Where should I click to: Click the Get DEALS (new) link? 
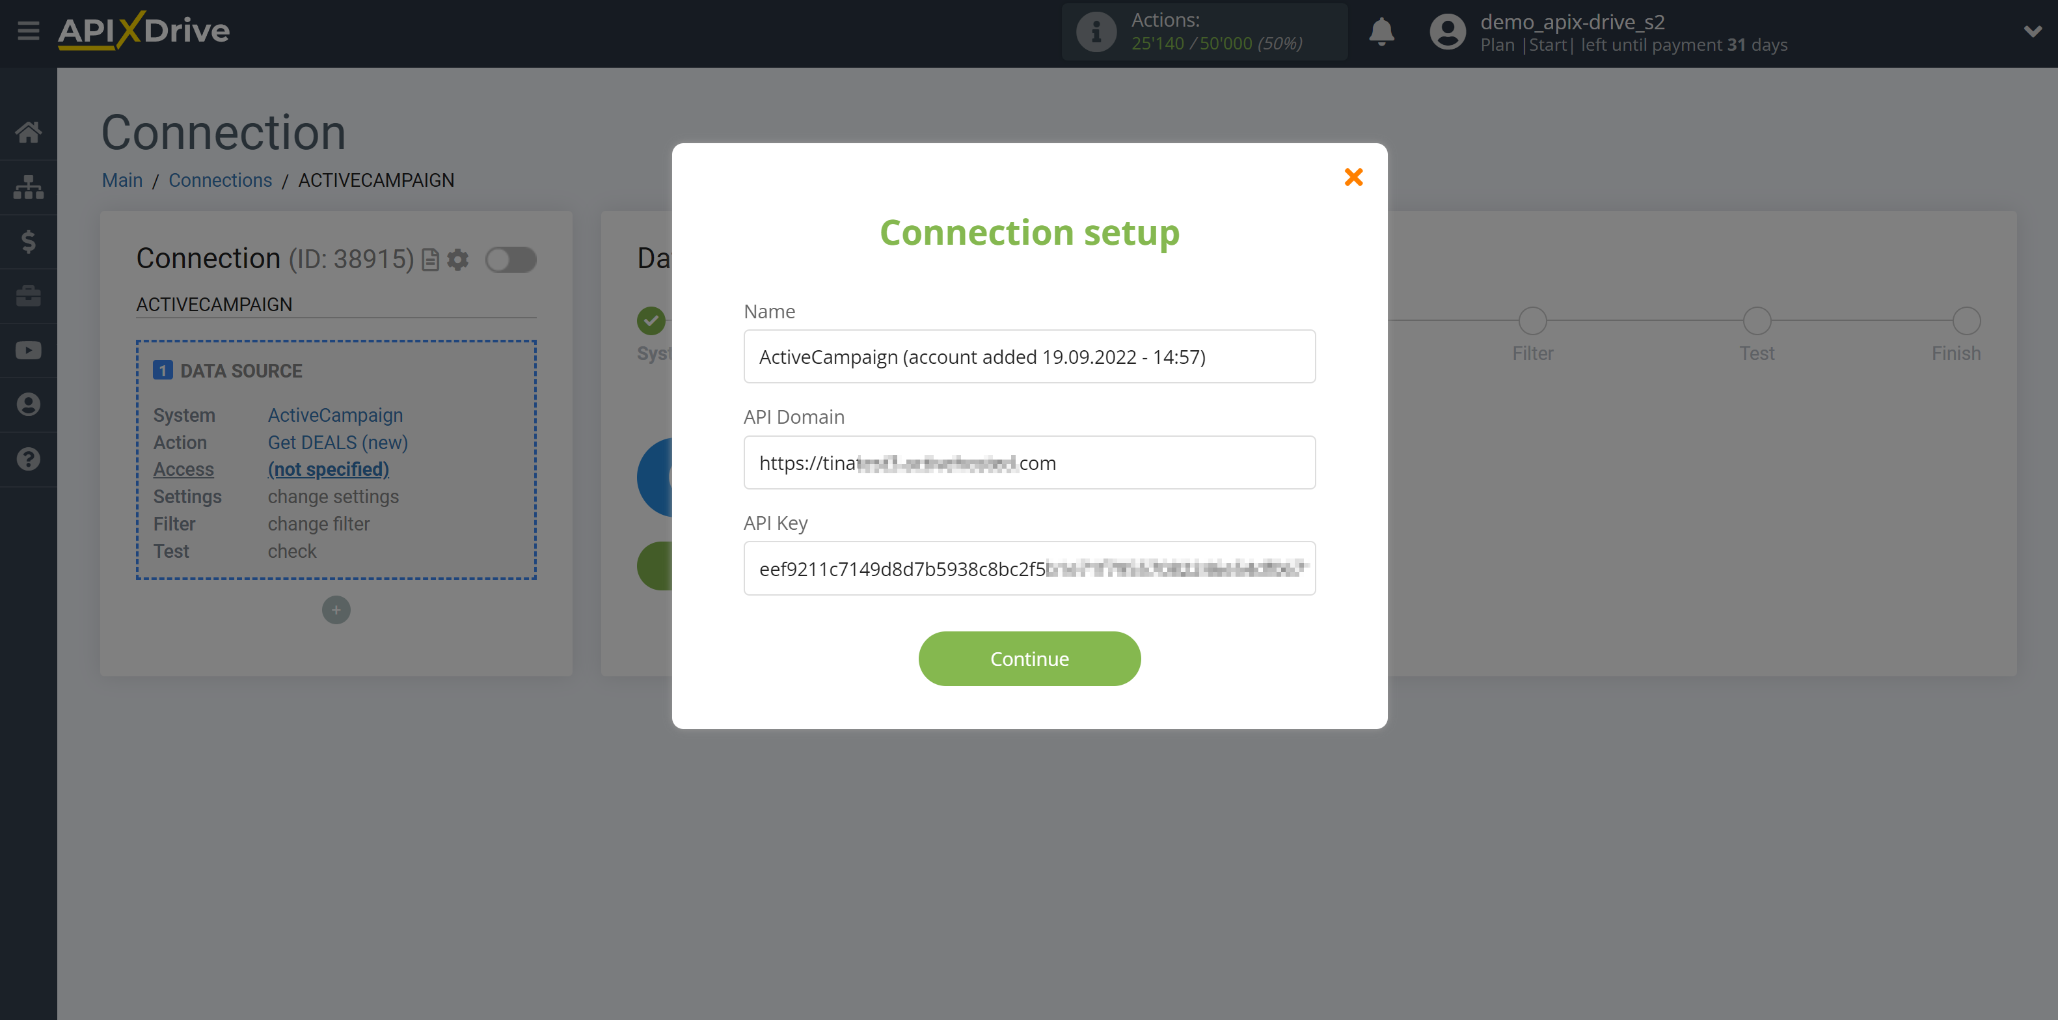[338, 443]
